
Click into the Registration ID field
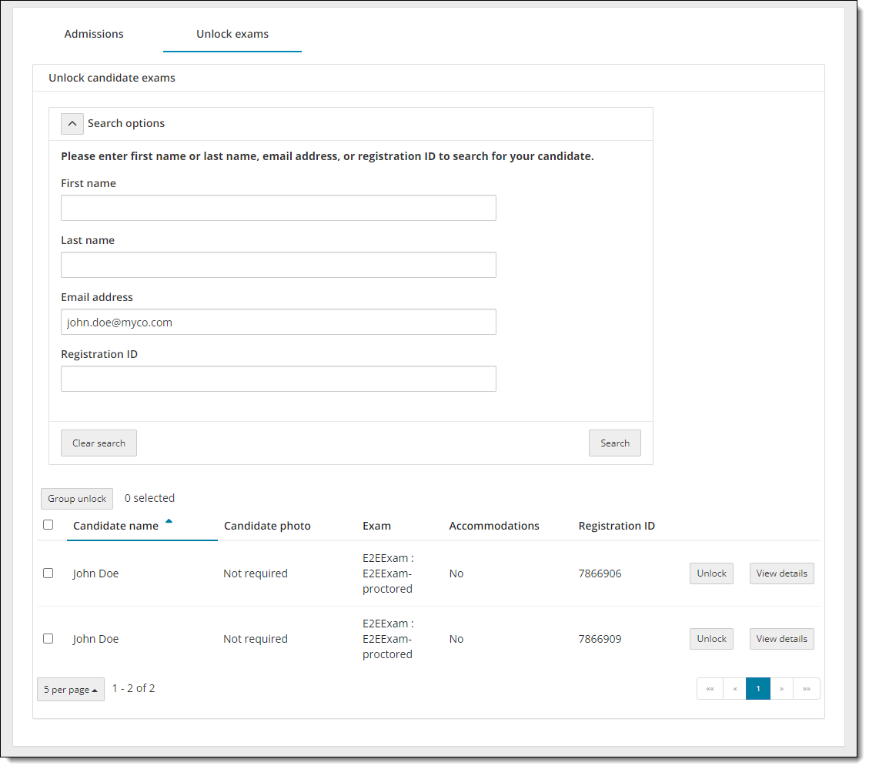(x=279, y=379)
